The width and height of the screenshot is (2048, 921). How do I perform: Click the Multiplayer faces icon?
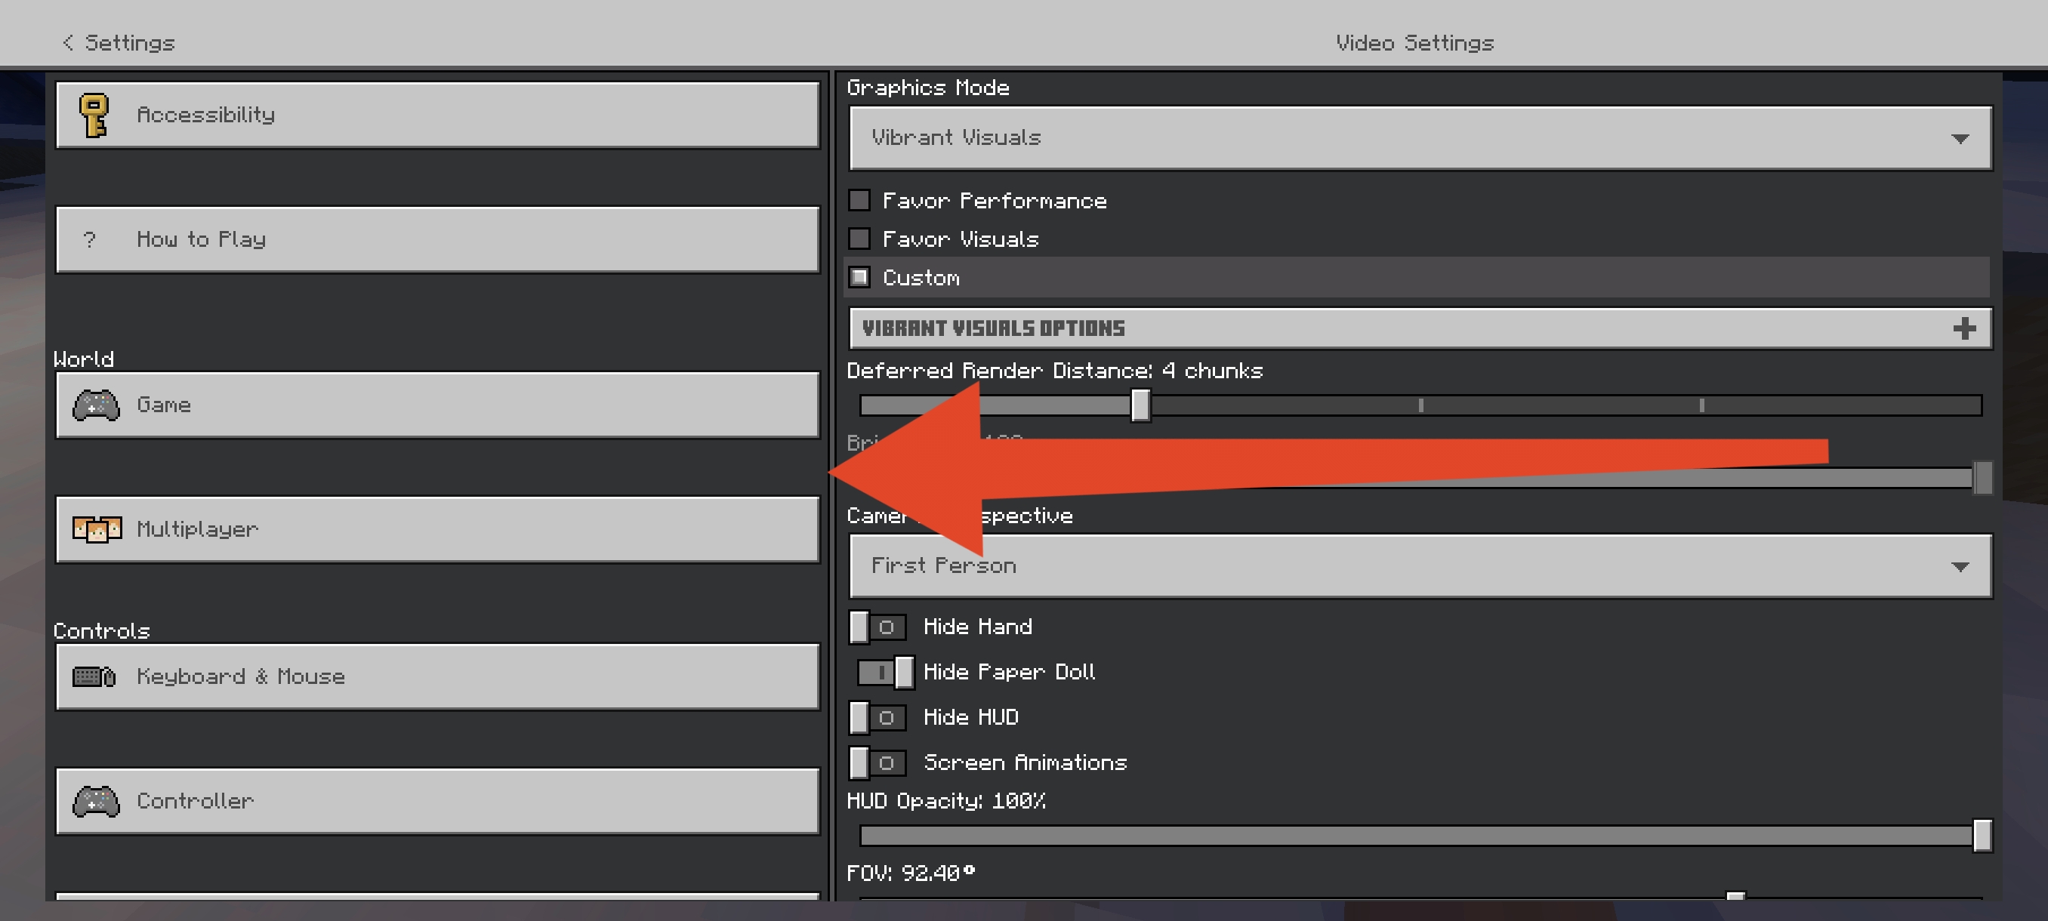click(x=97, y=529)
